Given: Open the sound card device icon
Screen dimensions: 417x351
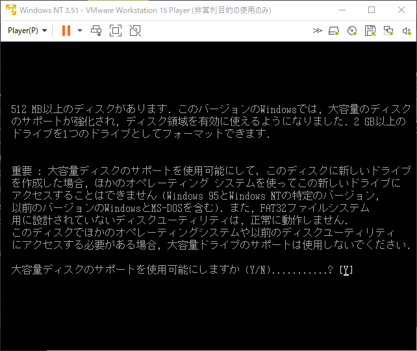Looking at the screenshot, I should tap(407, 31).
